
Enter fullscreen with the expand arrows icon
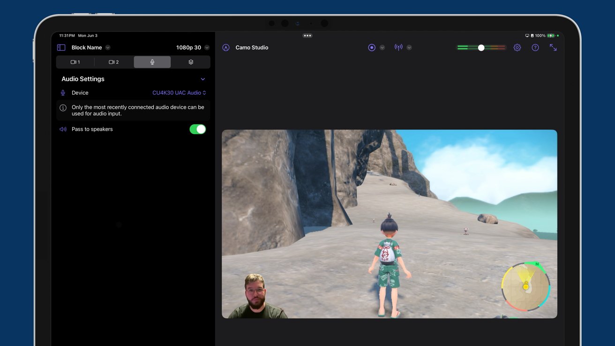pos(553,47)
